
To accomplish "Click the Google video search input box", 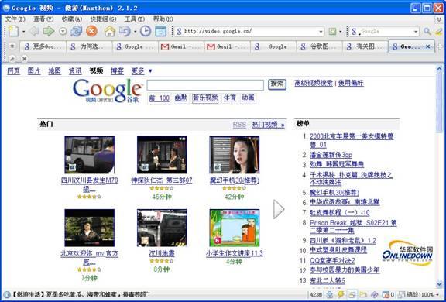I will coord(205,85).
